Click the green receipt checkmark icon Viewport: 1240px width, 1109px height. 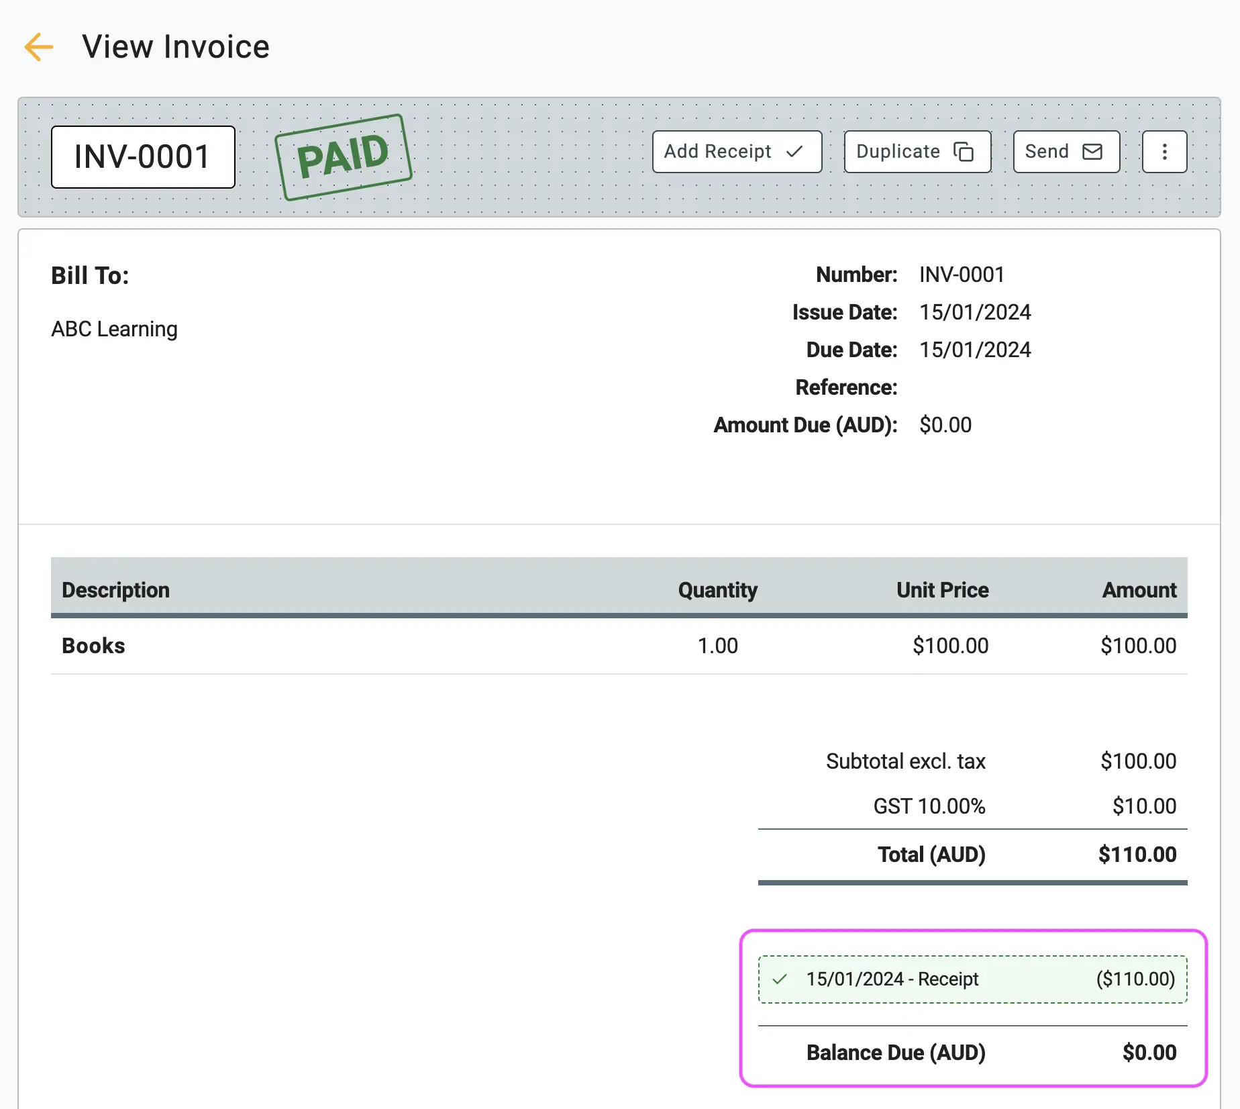coord(780,979)
